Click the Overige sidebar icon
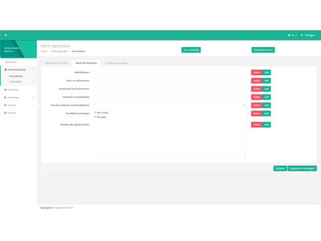 5,105
